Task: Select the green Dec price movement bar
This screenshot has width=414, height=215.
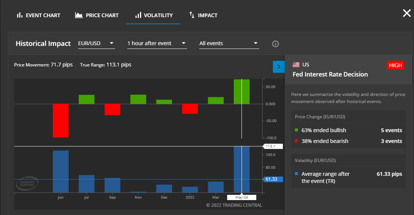Action: coord(164,102)
